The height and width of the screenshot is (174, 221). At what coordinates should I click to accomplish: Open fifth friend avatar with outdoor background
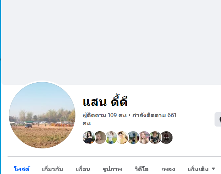click(133, 137)
